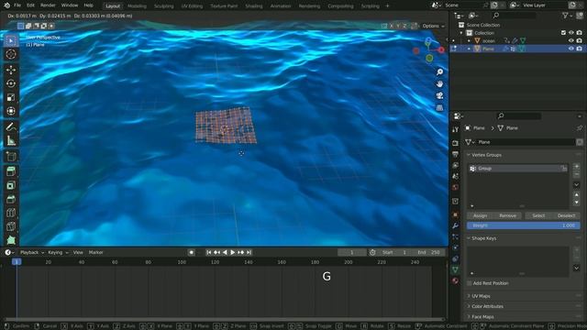Collapse the Shape Keys panel
The height and width of the screenshot is (330, 587).
point(482,238)
